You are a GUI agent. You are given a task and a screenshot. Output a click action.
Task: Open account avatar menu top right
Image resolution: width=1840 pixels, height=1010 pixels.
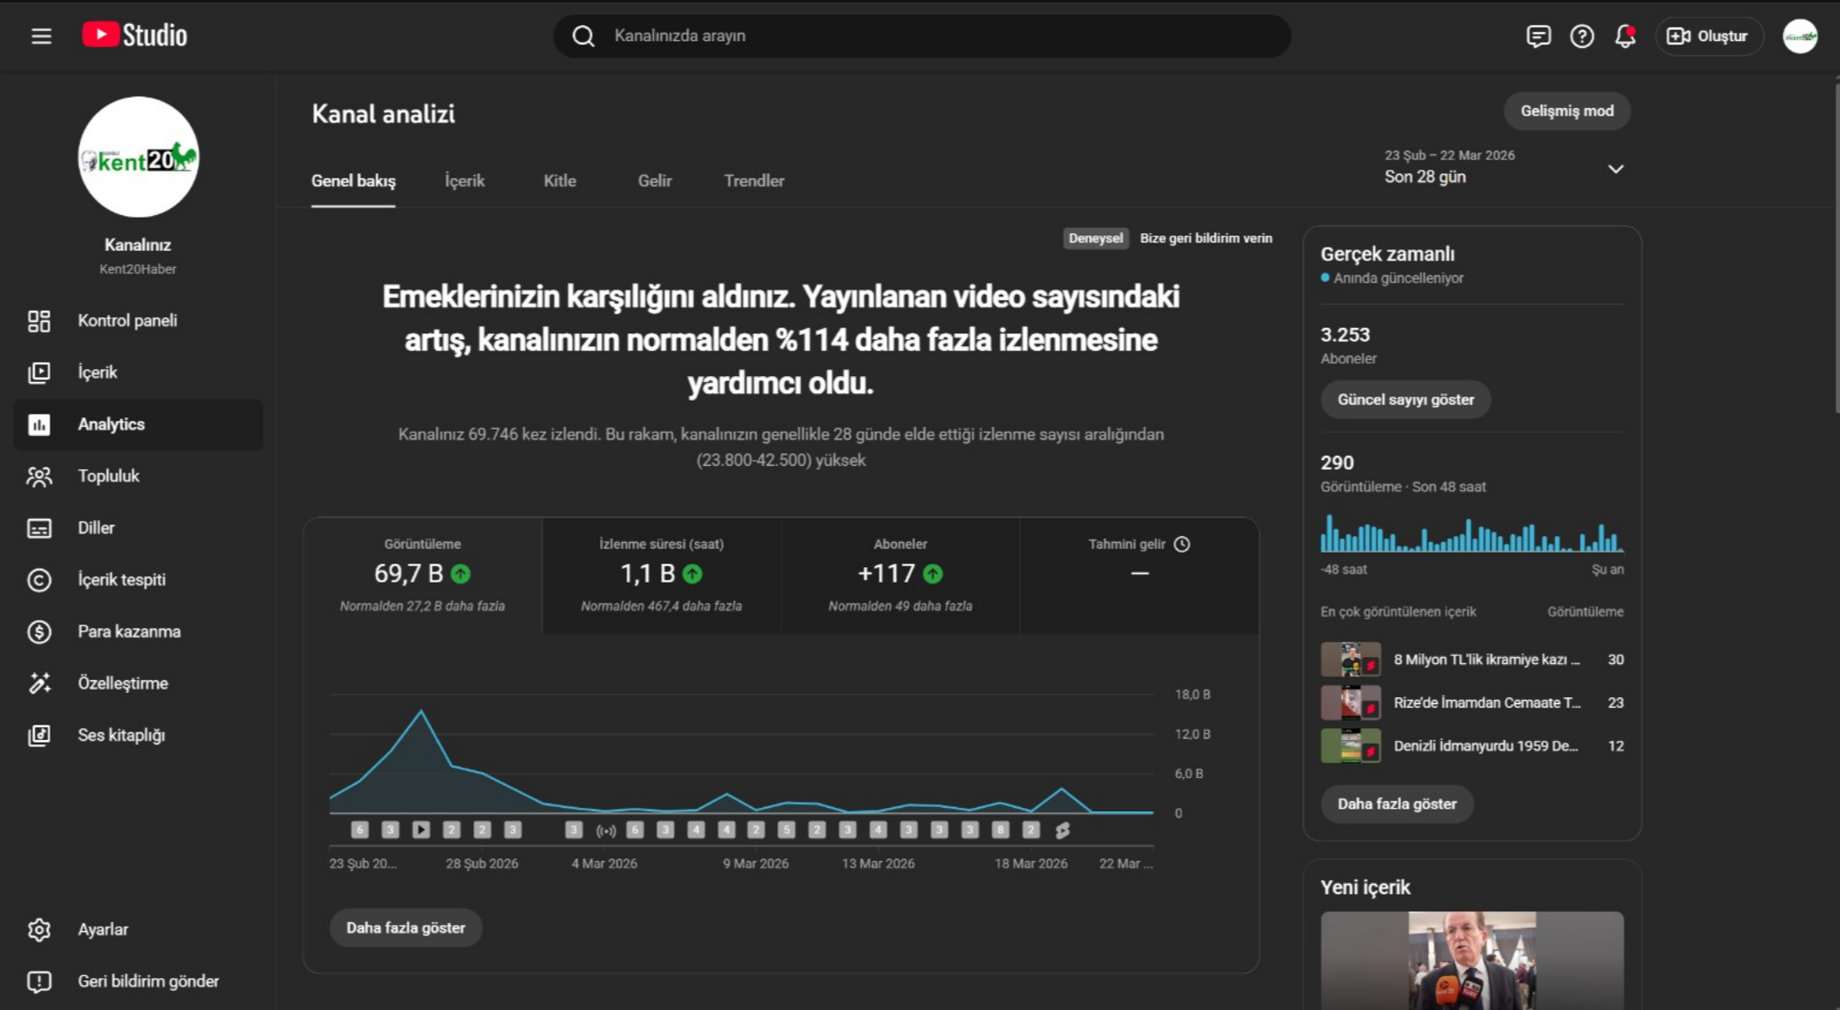click(1800, 36)
